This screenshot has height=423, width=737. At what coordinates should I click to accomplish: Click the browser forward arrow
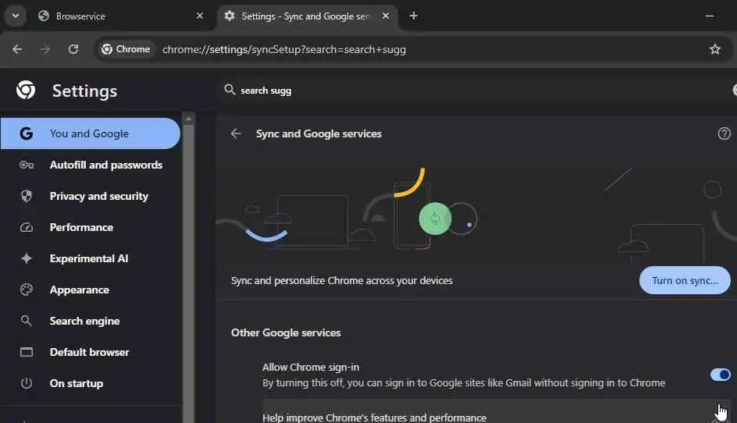coord(45,49)
